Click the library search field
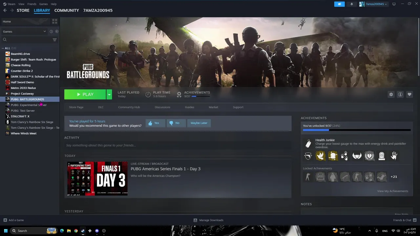Viewport: 420px width, 236px height. [26, 40]
